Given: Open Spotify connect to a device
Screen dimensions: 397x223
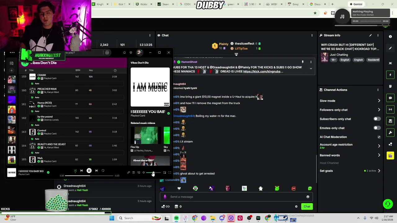Looking at the screenshot, I should (x=139, y=173).
